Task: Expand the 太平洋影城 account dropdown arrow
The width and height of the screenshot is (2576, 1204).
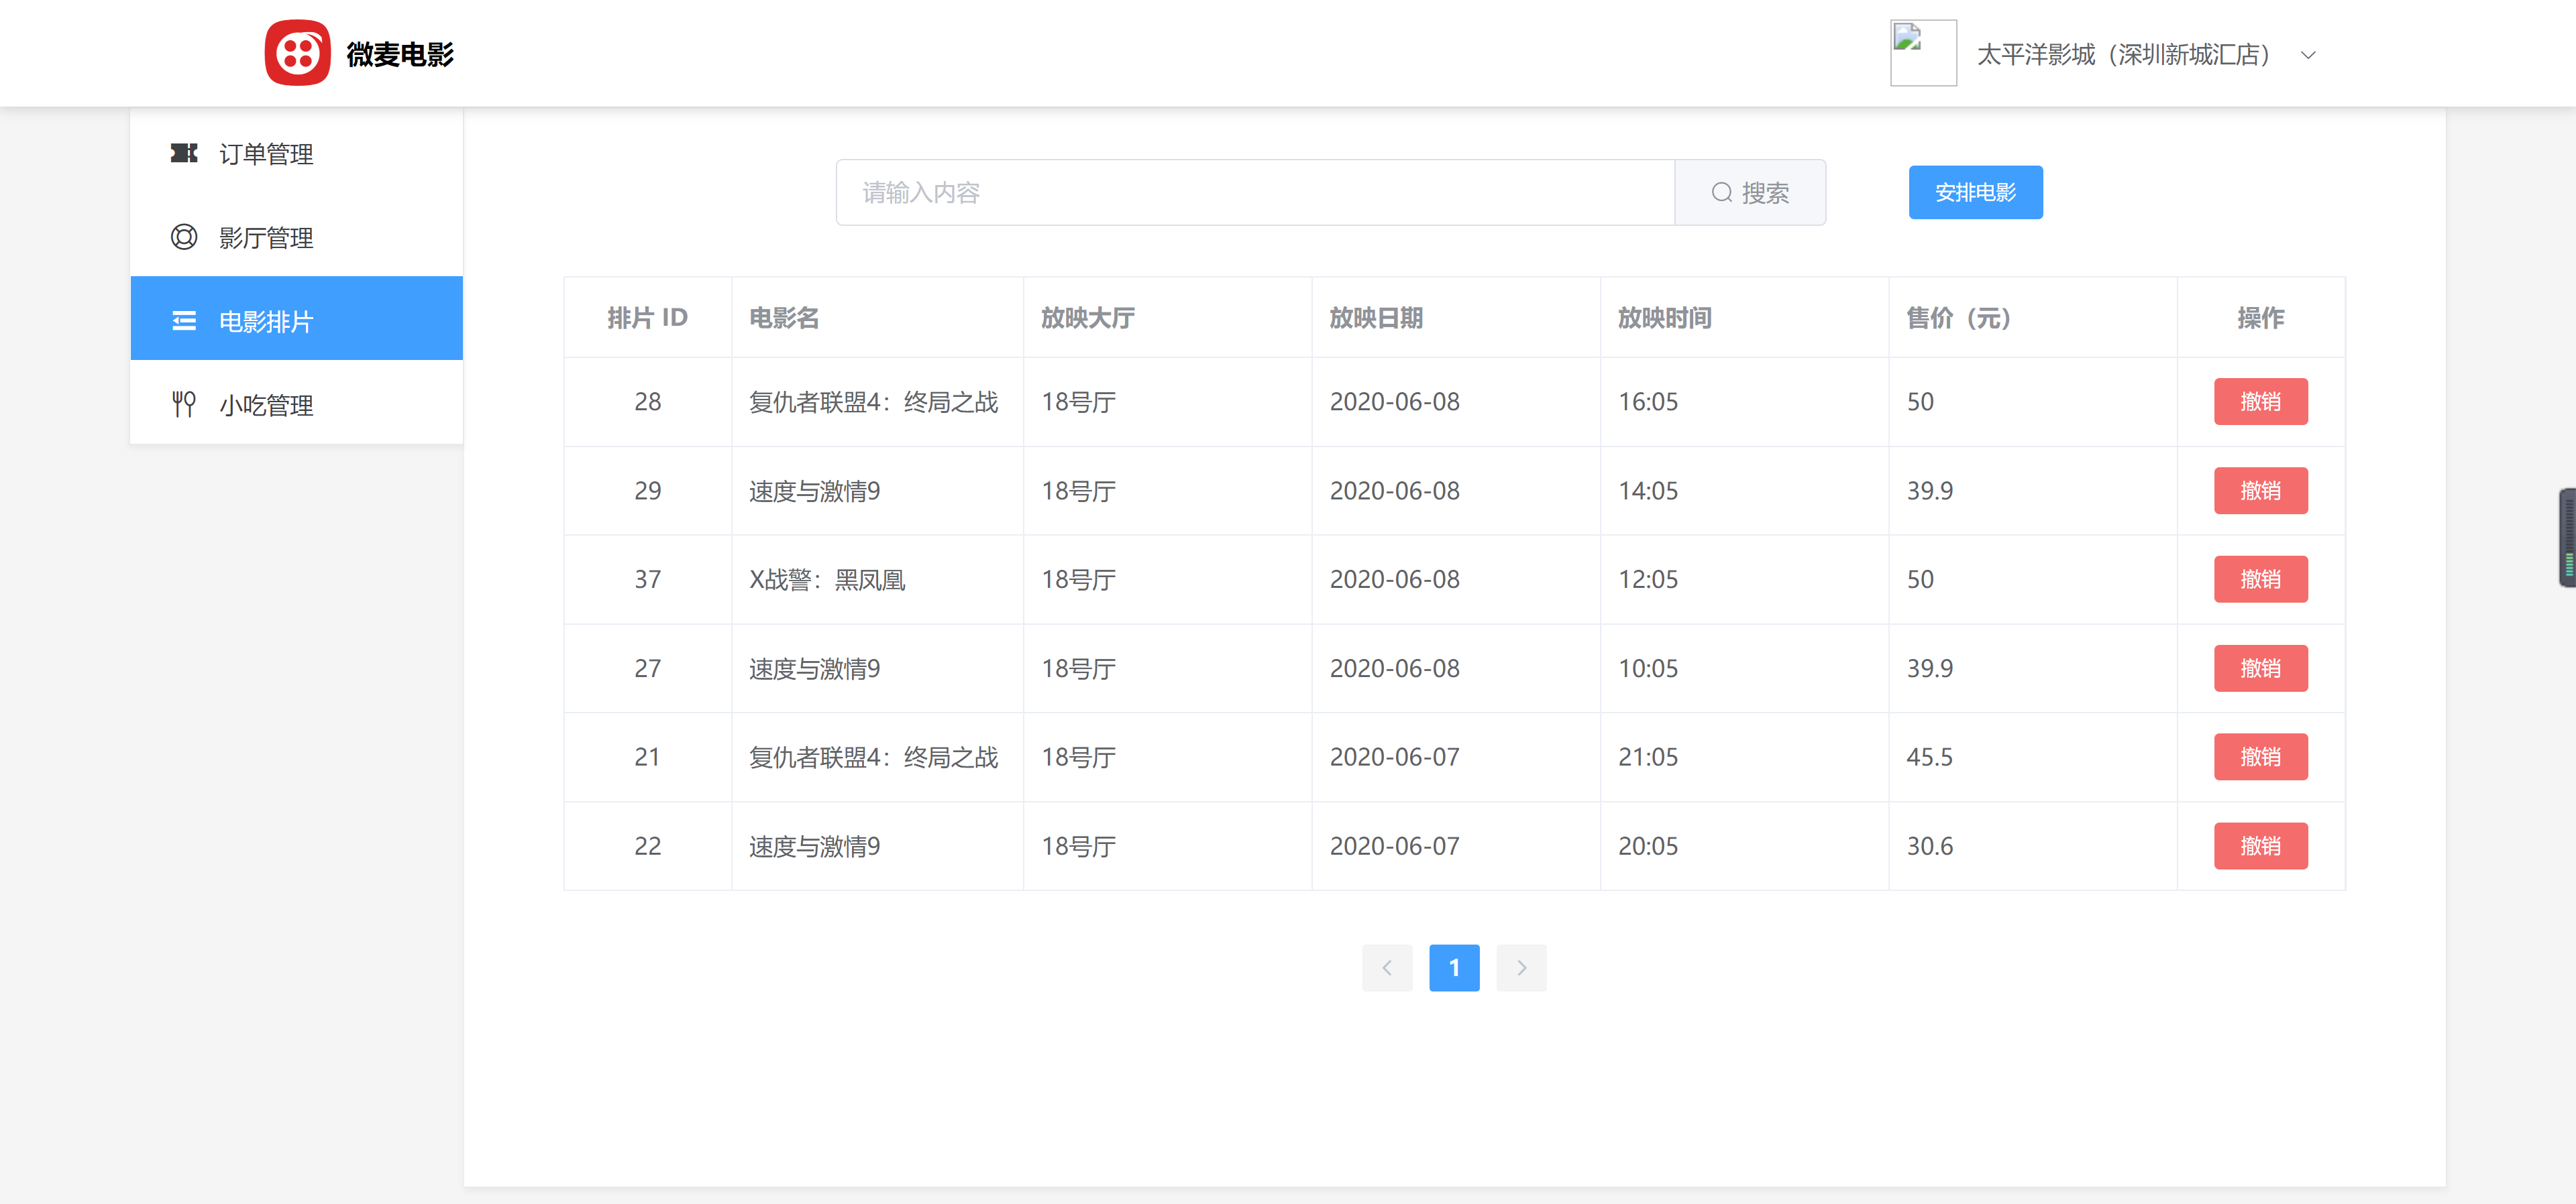Action: coord(2308,55)
